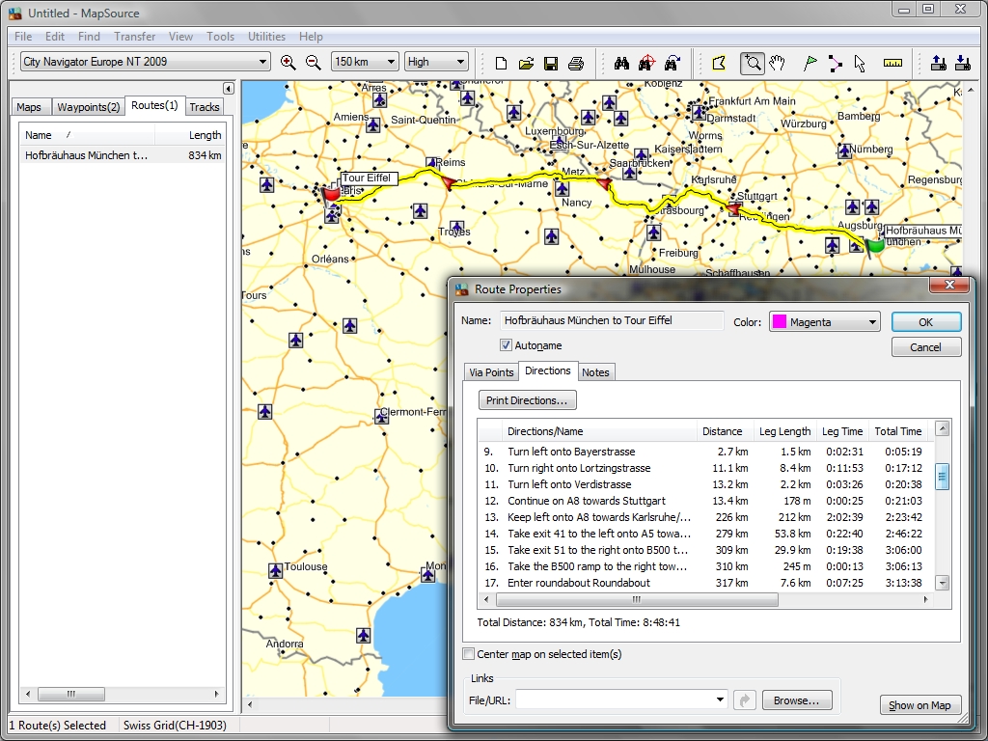Select the Zoom tool in the toolbar
The height and width of the screenshot is (741, 988).
click(753, 63)
